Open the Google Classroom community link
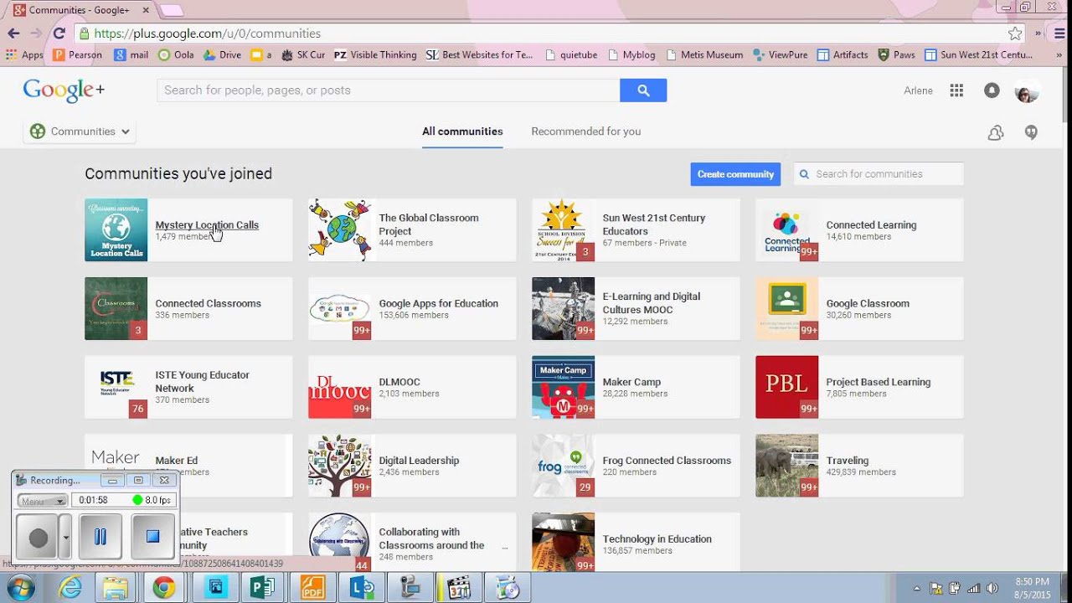 pos(868,303)
